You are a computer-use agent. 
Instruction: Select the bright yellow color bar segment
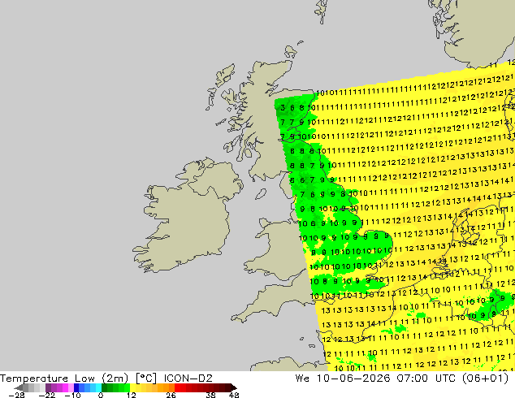click(132, 387)
